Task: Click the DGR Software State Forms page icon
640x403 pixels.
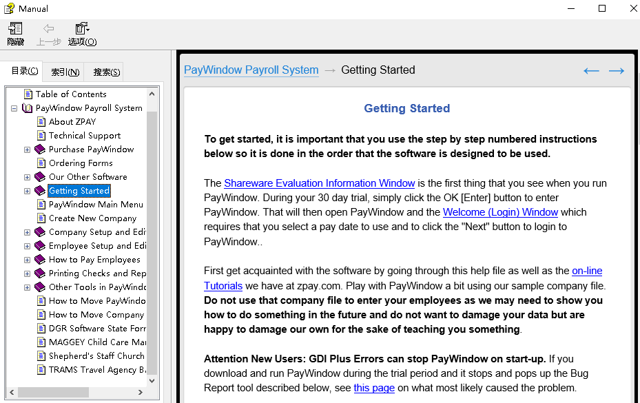Action: tap(41, 329)
